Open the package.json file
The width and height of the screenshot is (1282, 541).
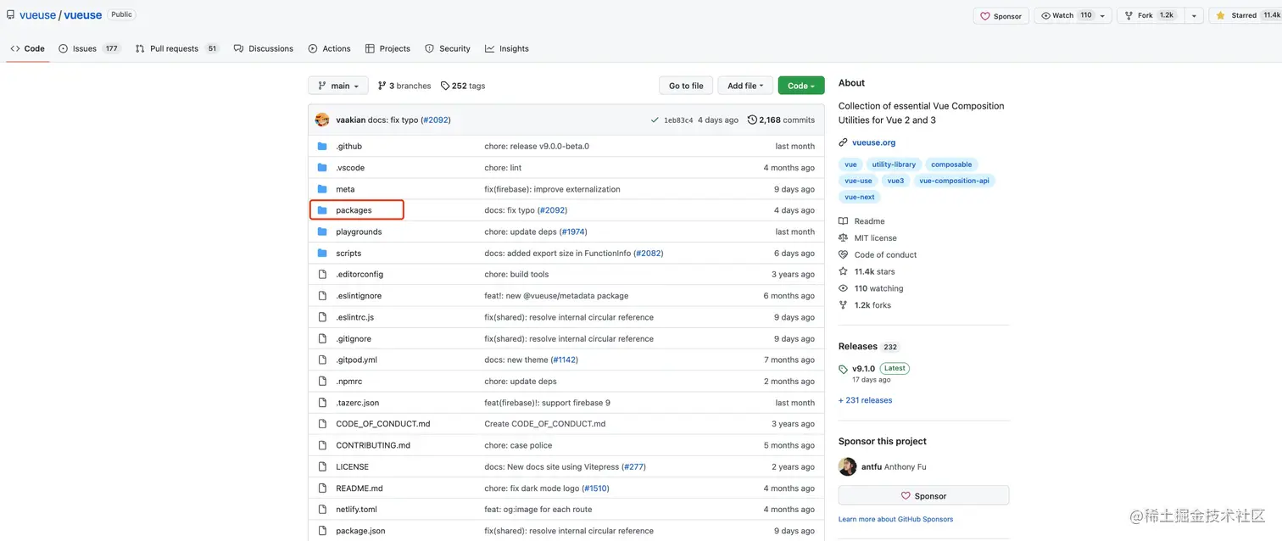pyautogui.click(x=360, y=531)
